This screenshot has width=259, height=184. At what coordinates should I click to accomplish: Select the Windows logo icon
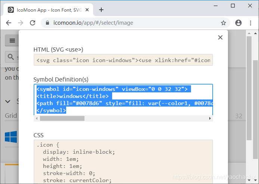[x=11, y=137]
